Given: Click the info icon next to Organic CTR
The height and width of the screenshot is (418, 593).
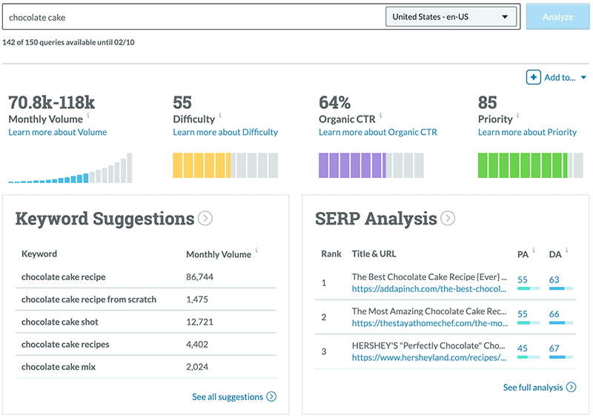Looking at the screenshot, I should point(380,115).
